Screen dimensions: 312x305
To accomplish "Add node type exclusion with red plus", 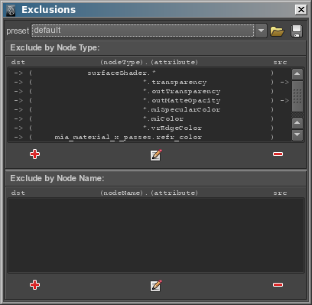I will point(34,154).
